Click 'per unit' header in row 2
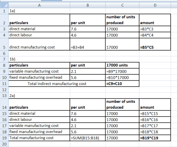 [x=88, y=20]
